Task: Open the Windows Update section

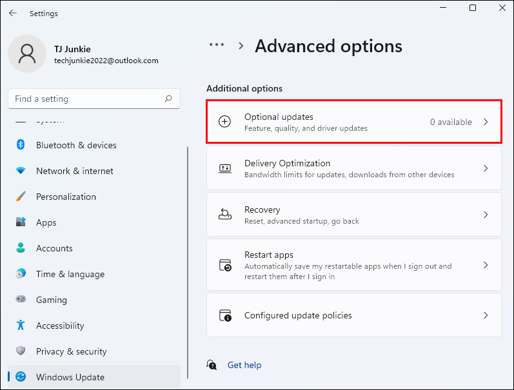Action: 70,377
